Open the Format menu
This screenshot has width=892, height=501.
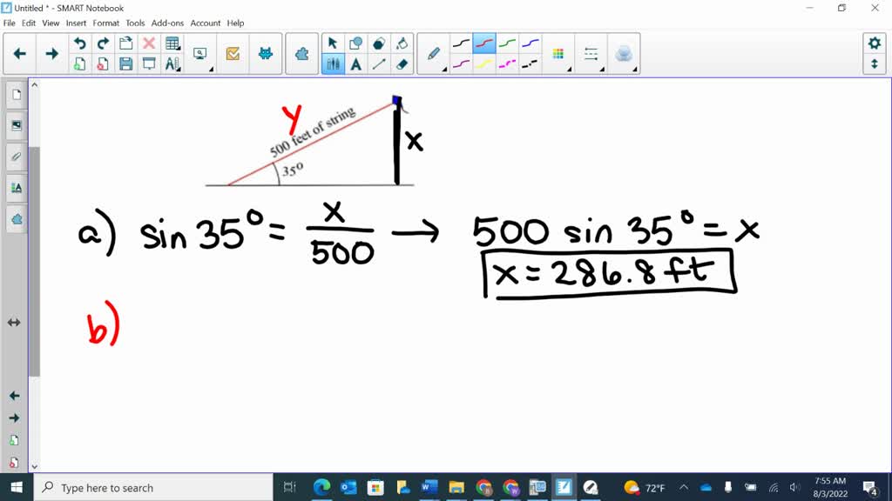point(105,23)
